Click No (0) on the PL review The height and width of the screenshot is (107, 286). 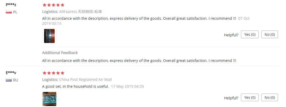pyautogui.click(x=270, y=35)
